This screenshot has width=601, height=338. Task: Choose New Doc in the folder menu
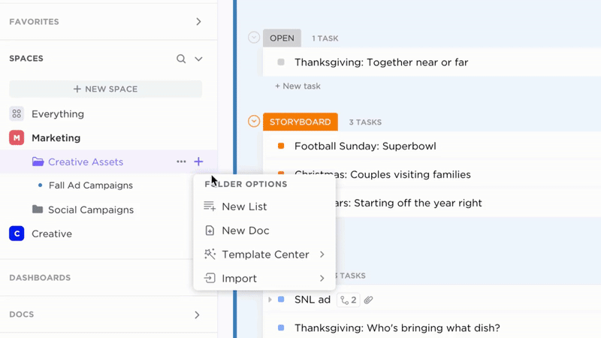pos(245,231)
